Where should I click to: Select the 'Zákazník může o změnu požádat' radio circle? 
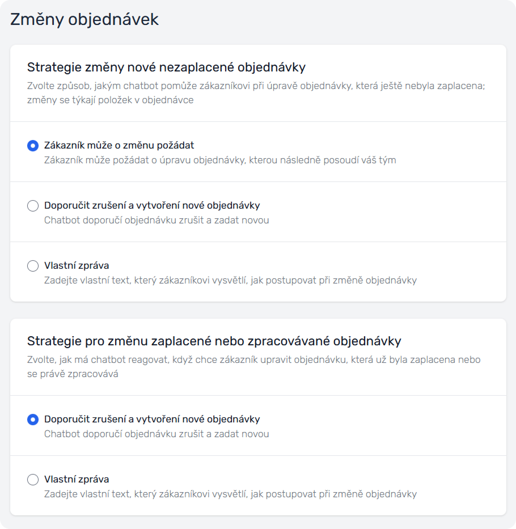coord(33,146)
